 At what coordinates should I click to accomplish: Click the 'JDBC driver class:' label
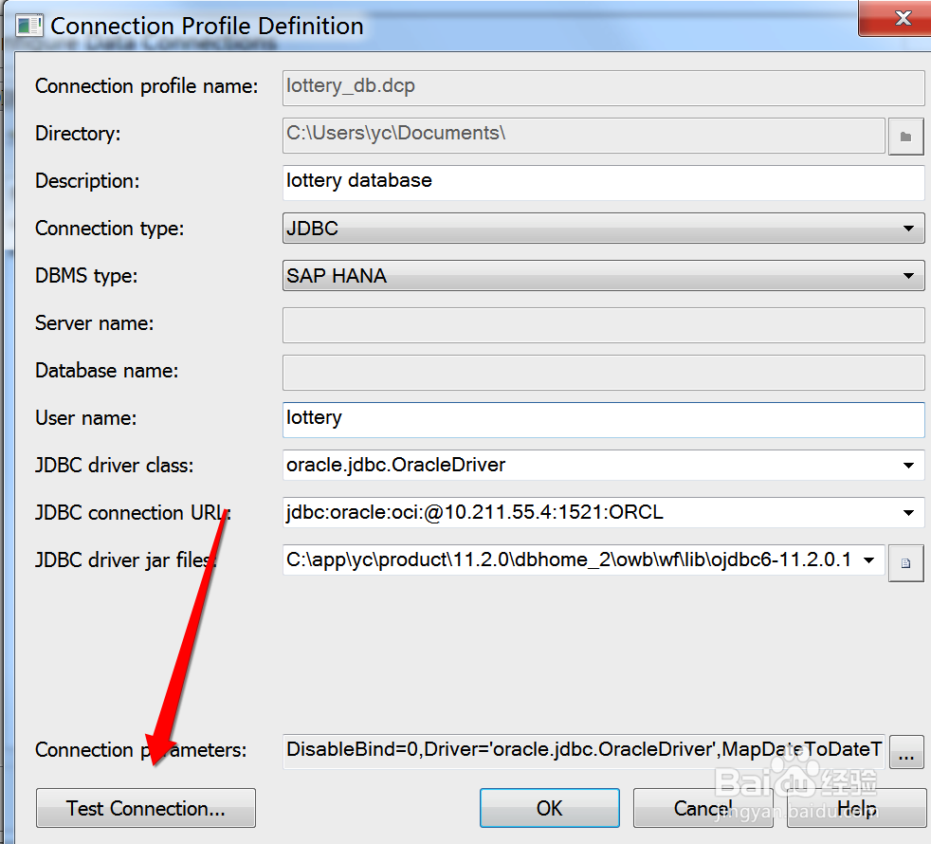[x=114, y=466]
